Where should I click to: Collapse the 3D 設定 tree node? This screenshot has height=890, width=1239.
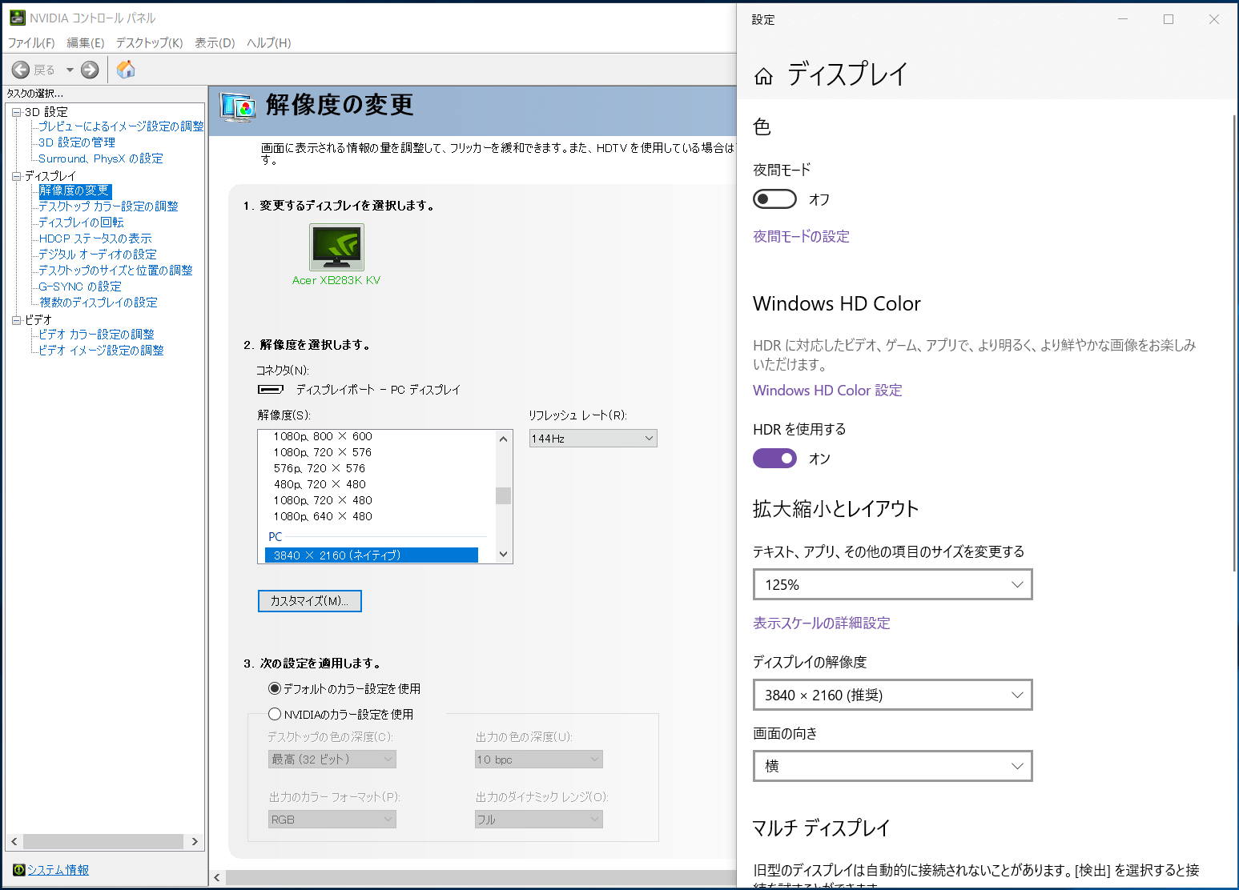click(x=16, y=112)
